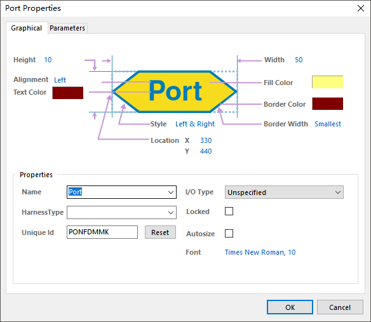The image size is (371, 322).
Task: Close the Port Properties dialog
Action: point(361,8)
